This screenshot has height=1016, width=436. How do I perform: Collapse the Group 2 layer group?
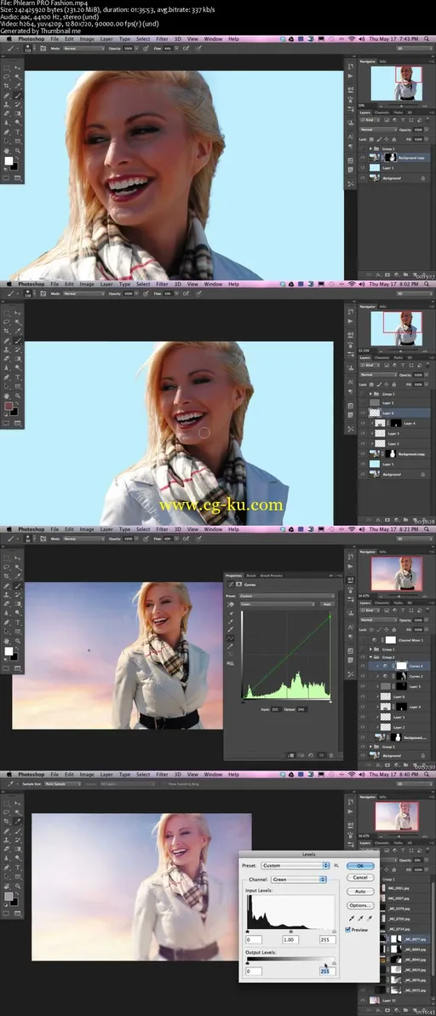pos(371,656)
